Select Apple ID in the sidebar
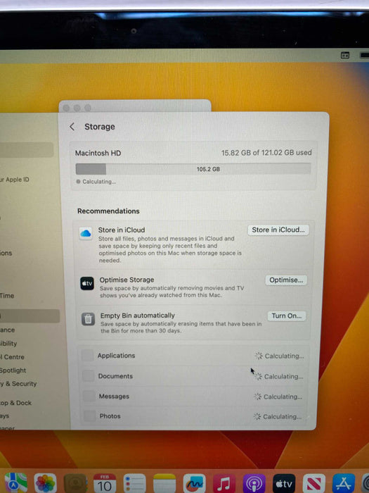The image size is (369, 493). (15, 180)
